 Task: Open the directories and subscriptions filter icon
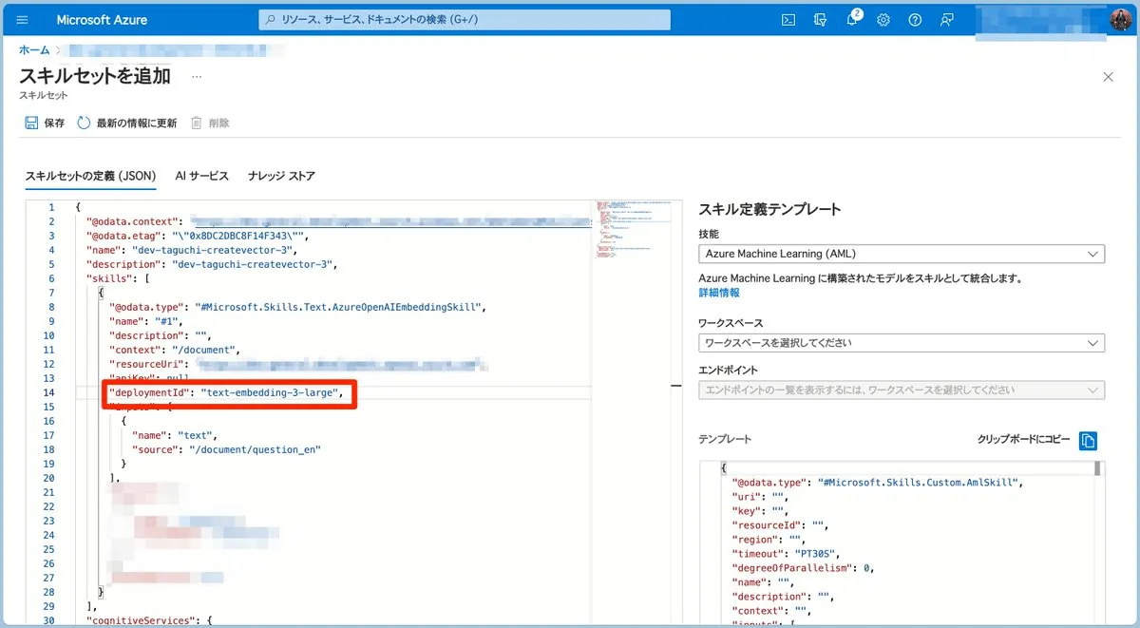point(819,20)
